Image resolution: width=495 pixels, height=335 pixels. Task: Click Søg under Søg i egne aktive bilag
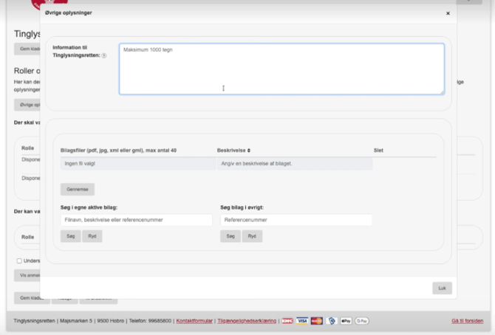[x=70, y=236]
